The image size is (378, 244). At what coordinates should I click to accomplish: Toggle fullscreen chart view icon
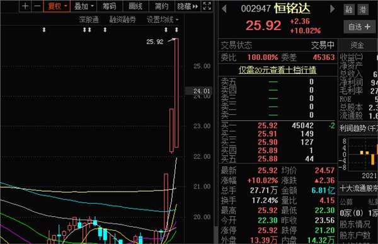click(207, 6)
